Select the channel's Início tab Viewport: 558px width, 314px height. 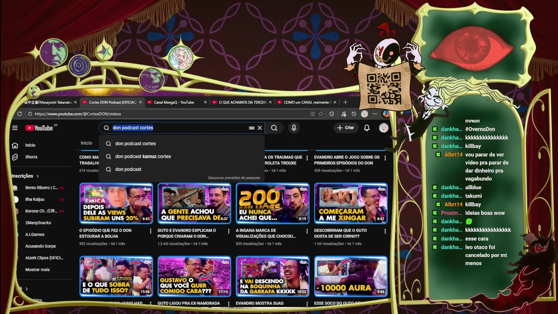click(86, 143)
